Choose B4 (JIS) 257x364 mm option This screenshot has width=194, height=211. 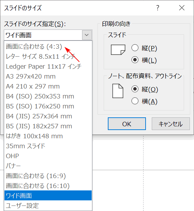(48, 116)
